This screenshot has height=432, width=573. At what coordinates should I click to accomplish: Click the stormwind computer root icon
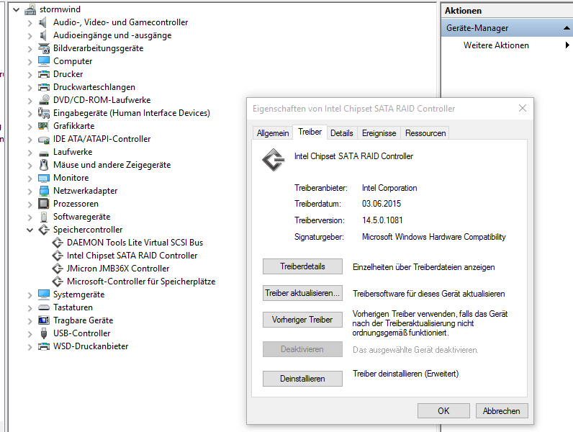(30, 9)
